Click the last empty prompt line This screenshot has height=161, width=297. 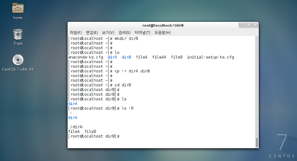94,136
